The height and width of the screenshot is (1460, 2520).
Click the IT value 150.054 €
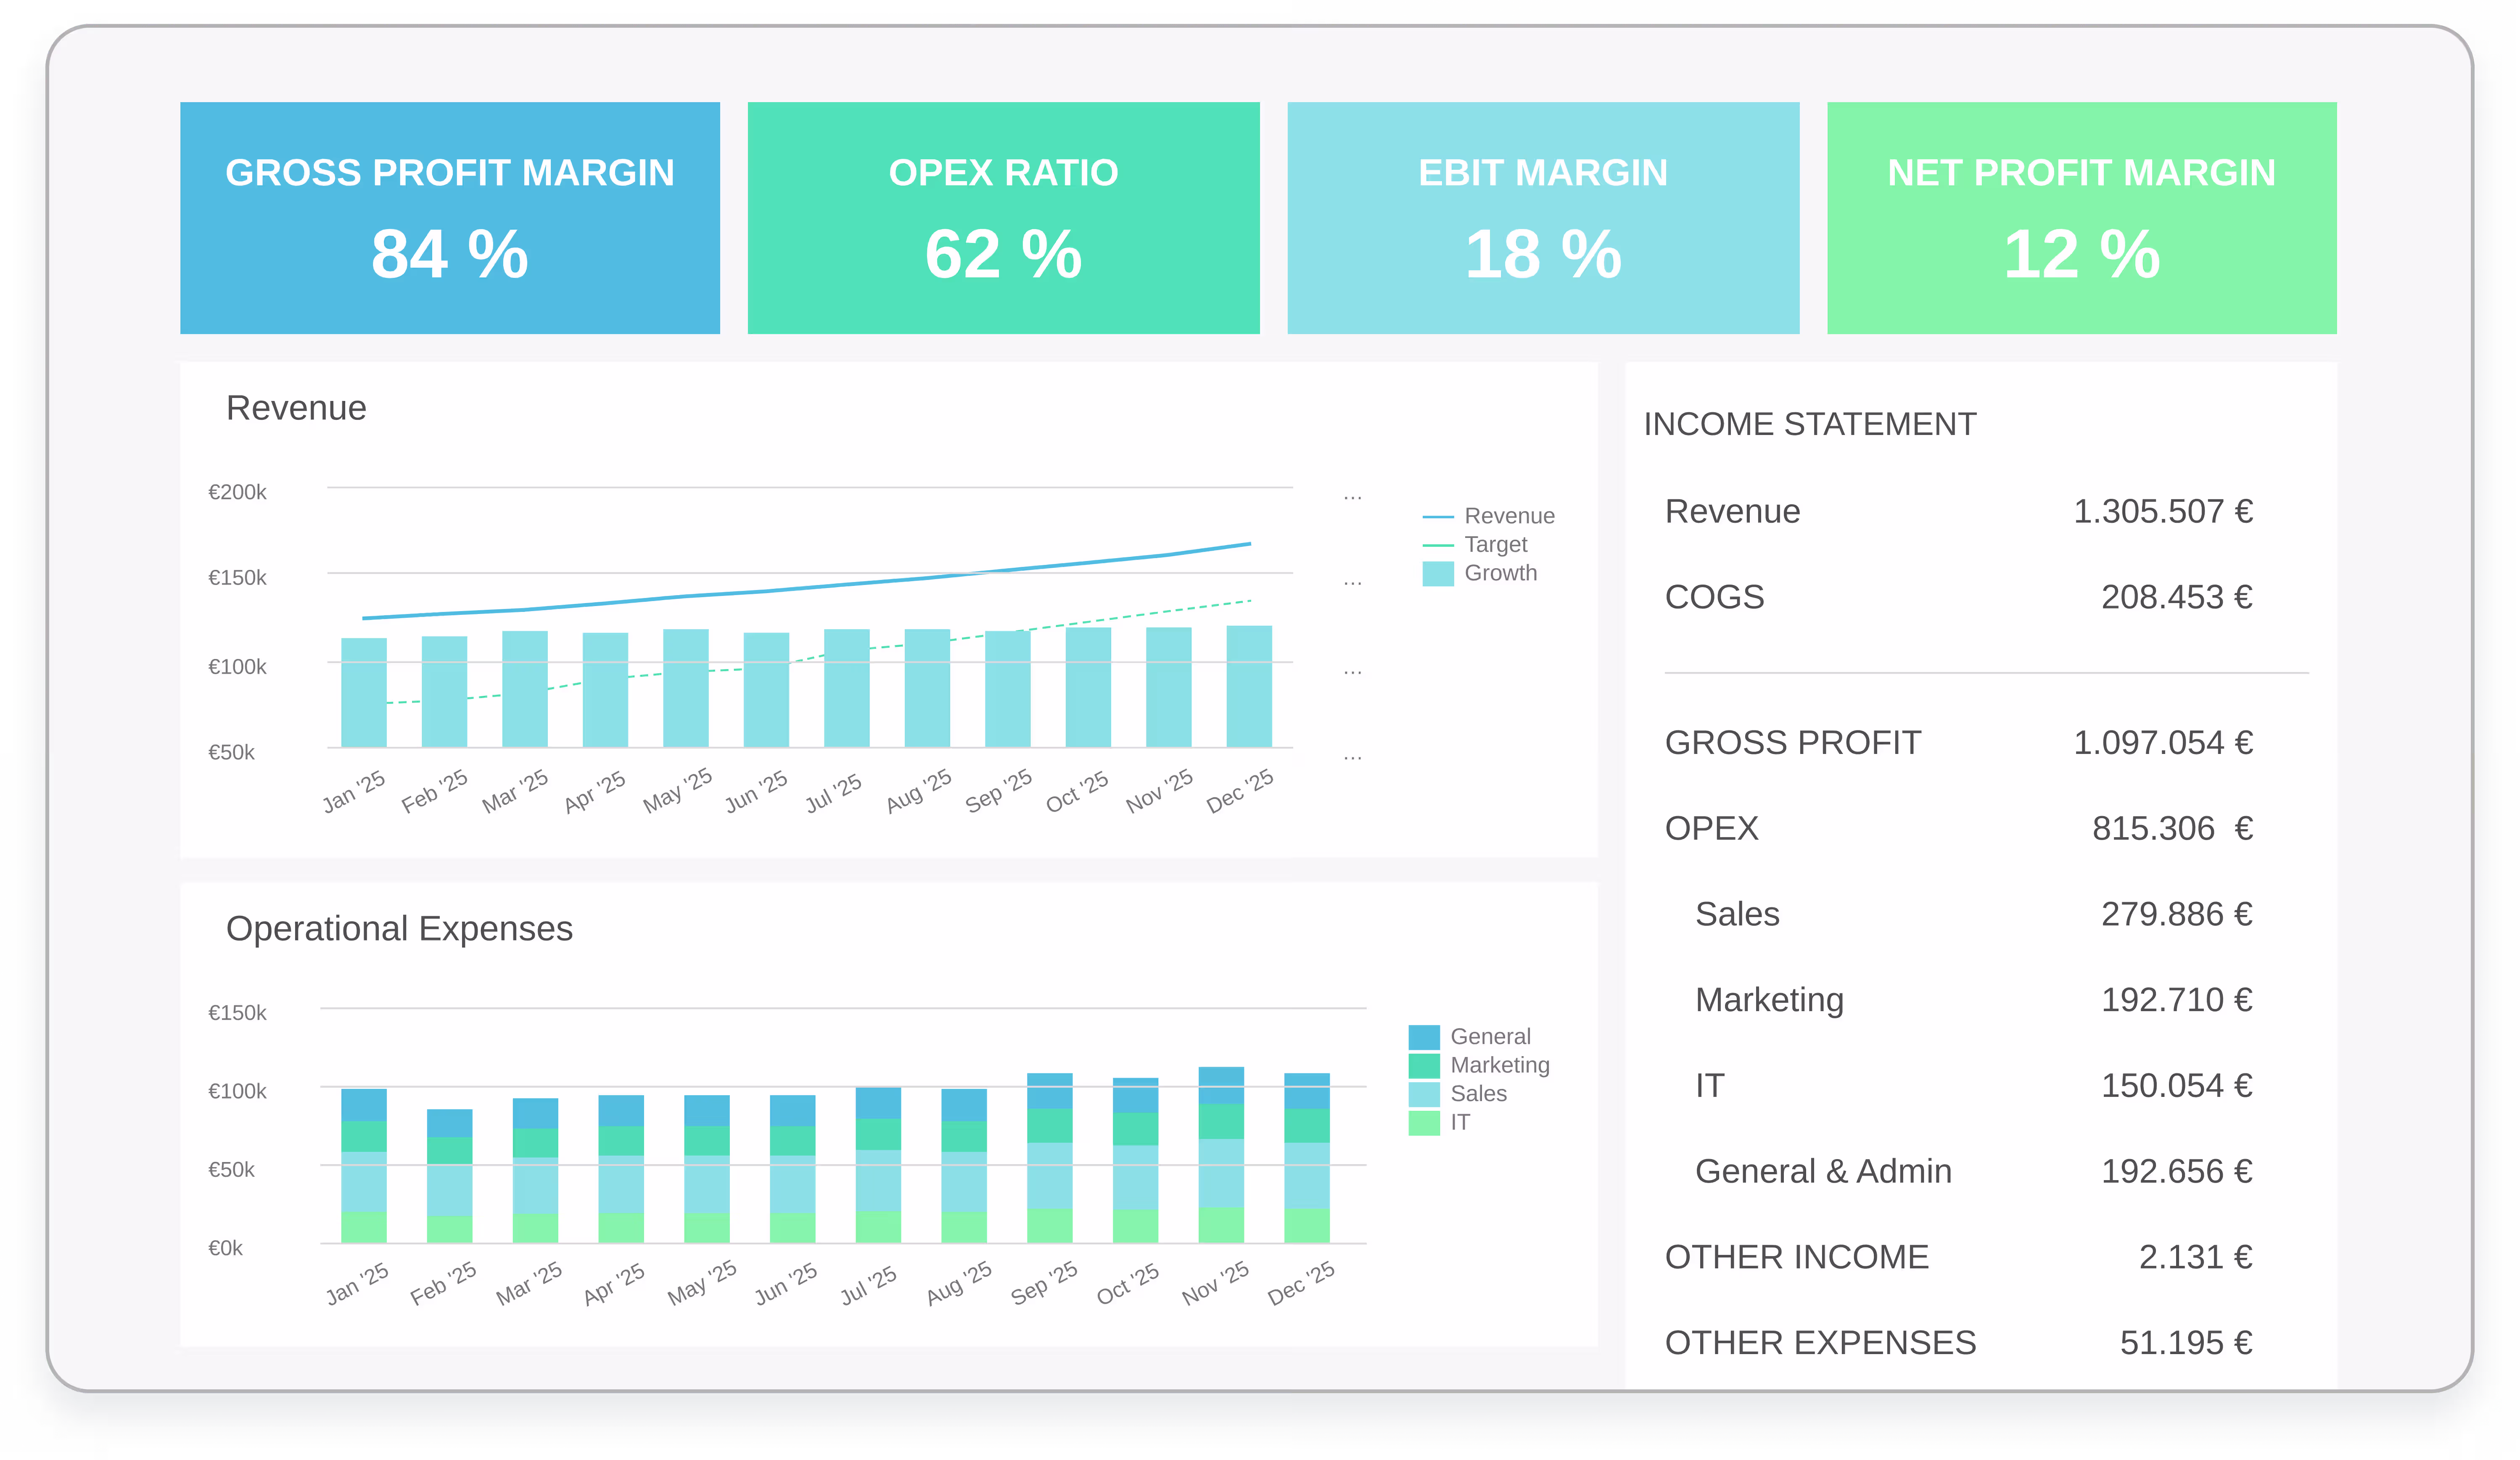click(2176, 1085)
